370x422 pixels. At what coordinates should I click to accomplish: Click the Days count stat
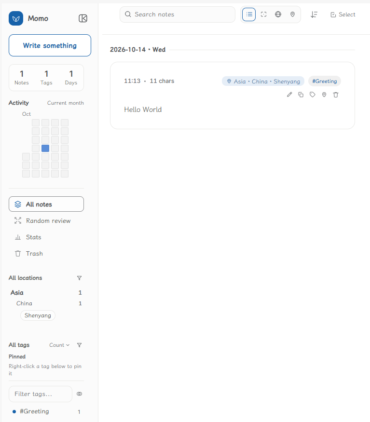click(71, 78)
